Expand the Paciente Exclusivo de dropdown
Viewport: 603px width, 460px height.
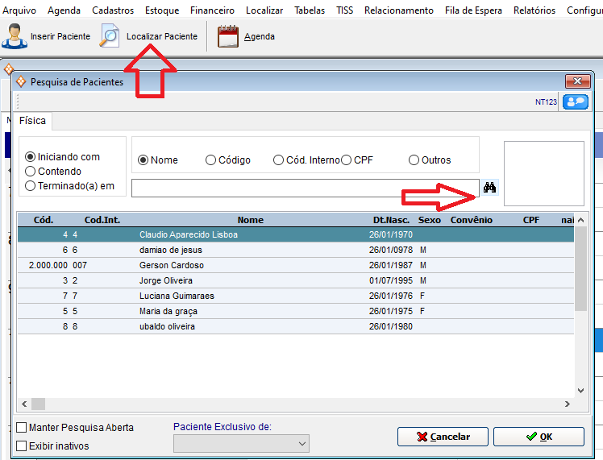(302, 443)
